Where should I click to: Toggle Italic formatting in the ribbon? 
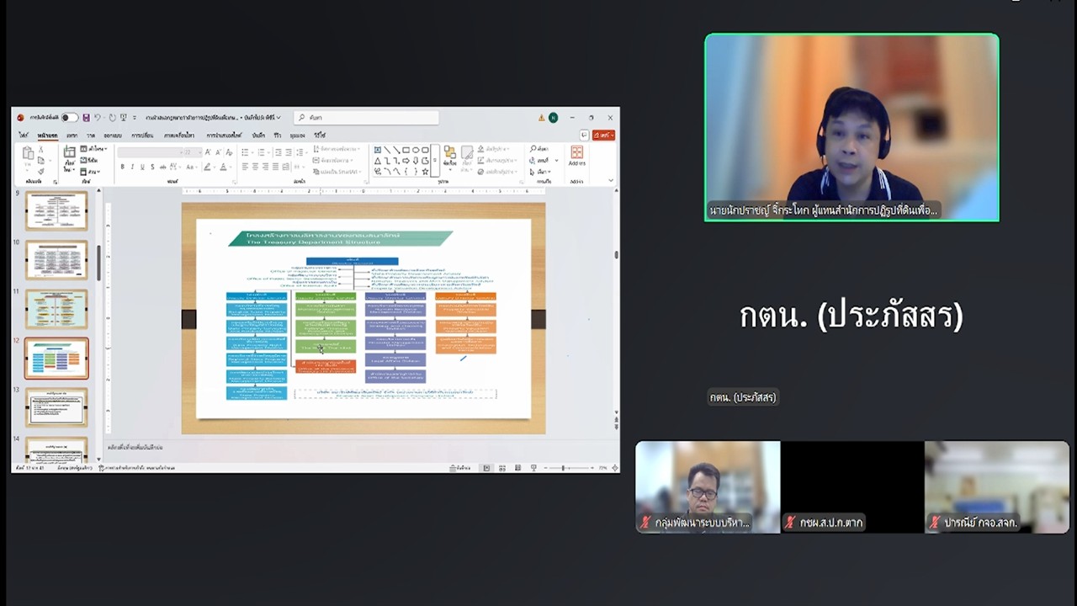click(x=132, y=167)
